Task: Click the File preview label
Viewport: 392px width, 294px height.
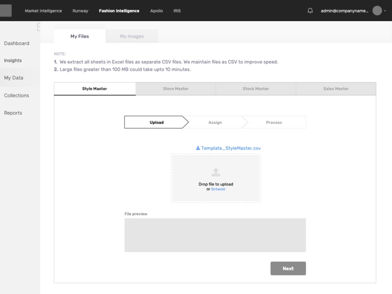Action: 136,214
